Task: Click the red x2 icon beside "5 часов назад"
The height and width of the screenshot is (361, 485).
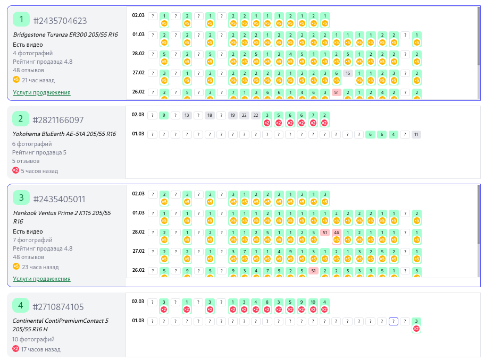Action: tap(16, 170)
